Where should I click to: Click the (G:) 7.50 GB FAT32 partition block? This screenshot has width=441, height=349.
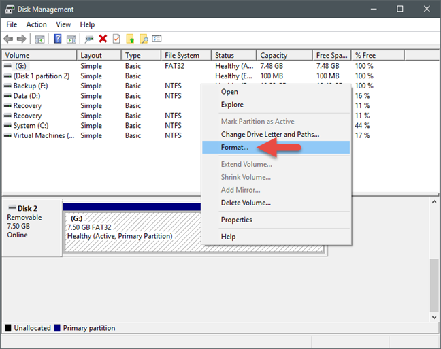(133, 232)
